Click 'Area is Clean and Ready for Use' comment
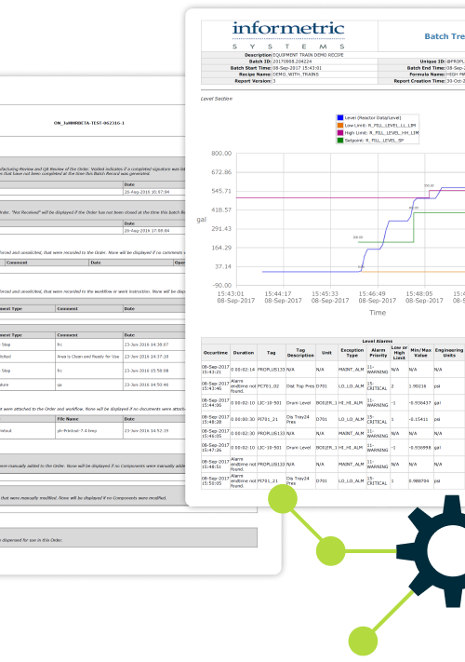This screenshot has height=662, width=465. click(88, 357)
